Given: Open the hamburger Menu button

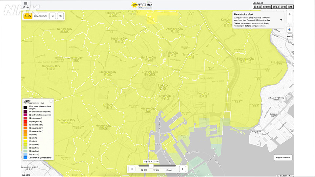Looking at the screenshot, I should (26, 5).
